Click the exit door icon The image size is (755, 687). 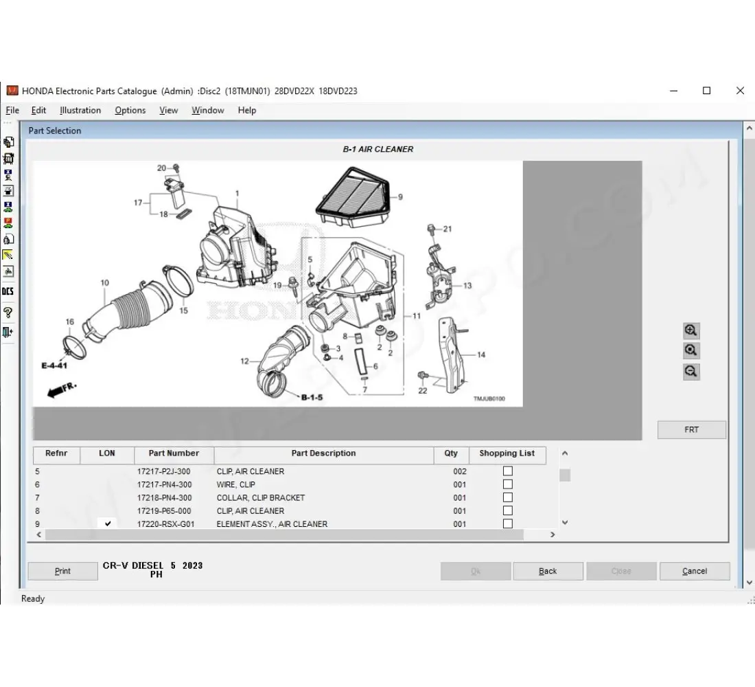8,333
